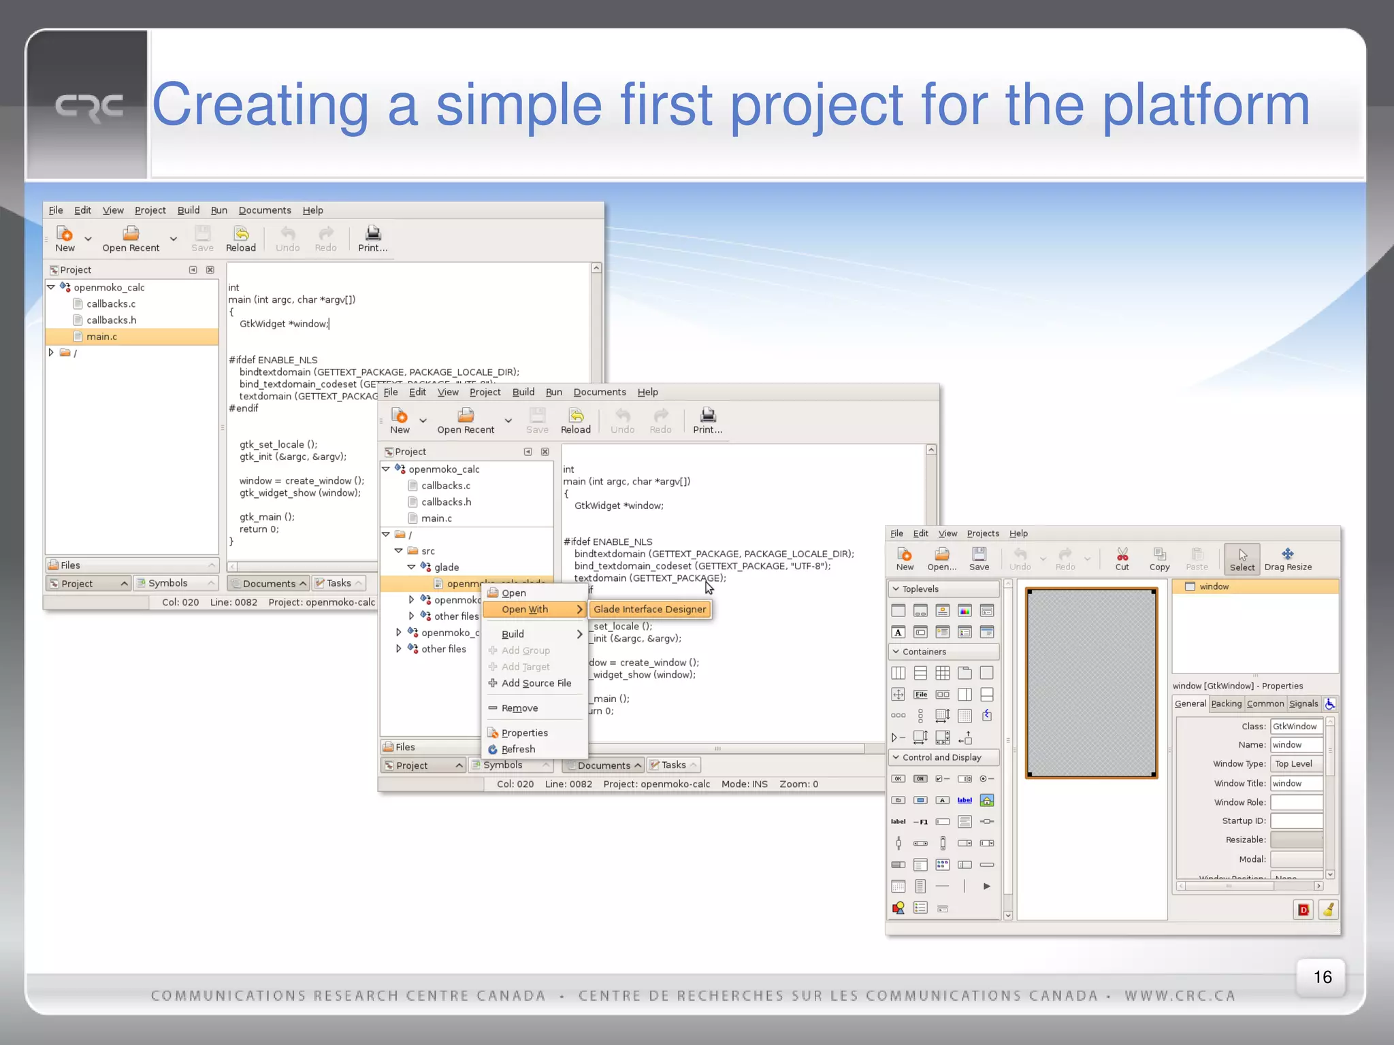The width and height of the screenshot is (1394, 1045).
Task: Switch to the Common tab in Glade properties
Action: click(x=1265, y=703)
